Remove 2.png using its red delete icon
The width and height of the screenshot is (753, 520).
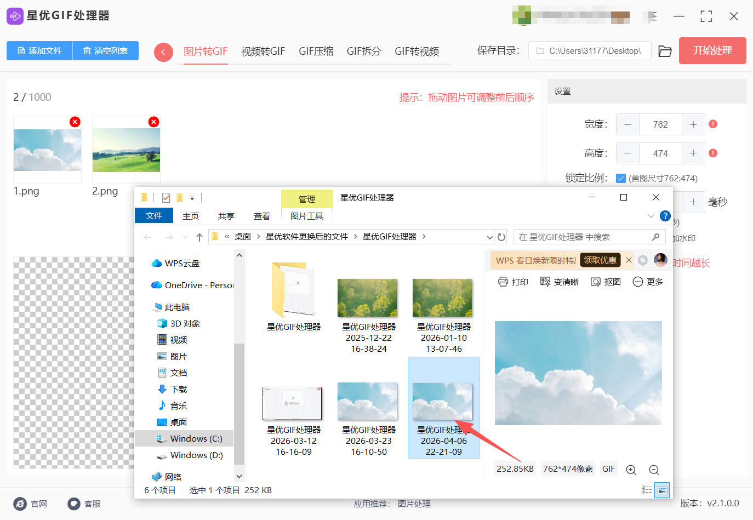[x=154, y=122]
